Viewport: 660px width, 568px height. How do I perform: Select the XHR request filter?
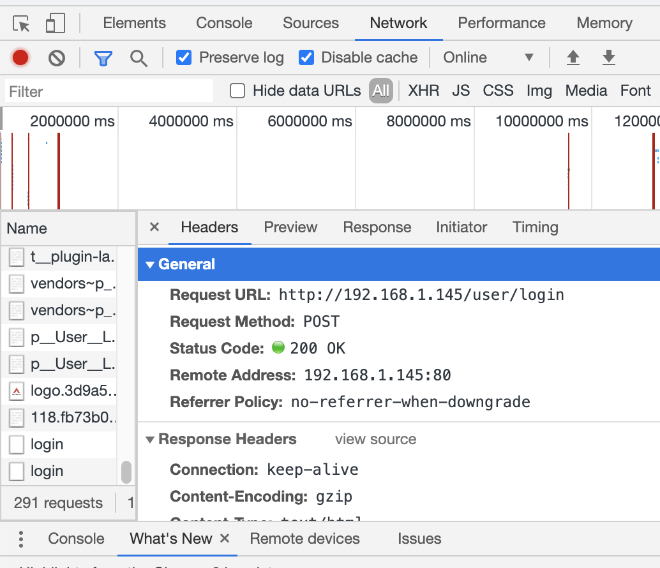pos(423,91)
